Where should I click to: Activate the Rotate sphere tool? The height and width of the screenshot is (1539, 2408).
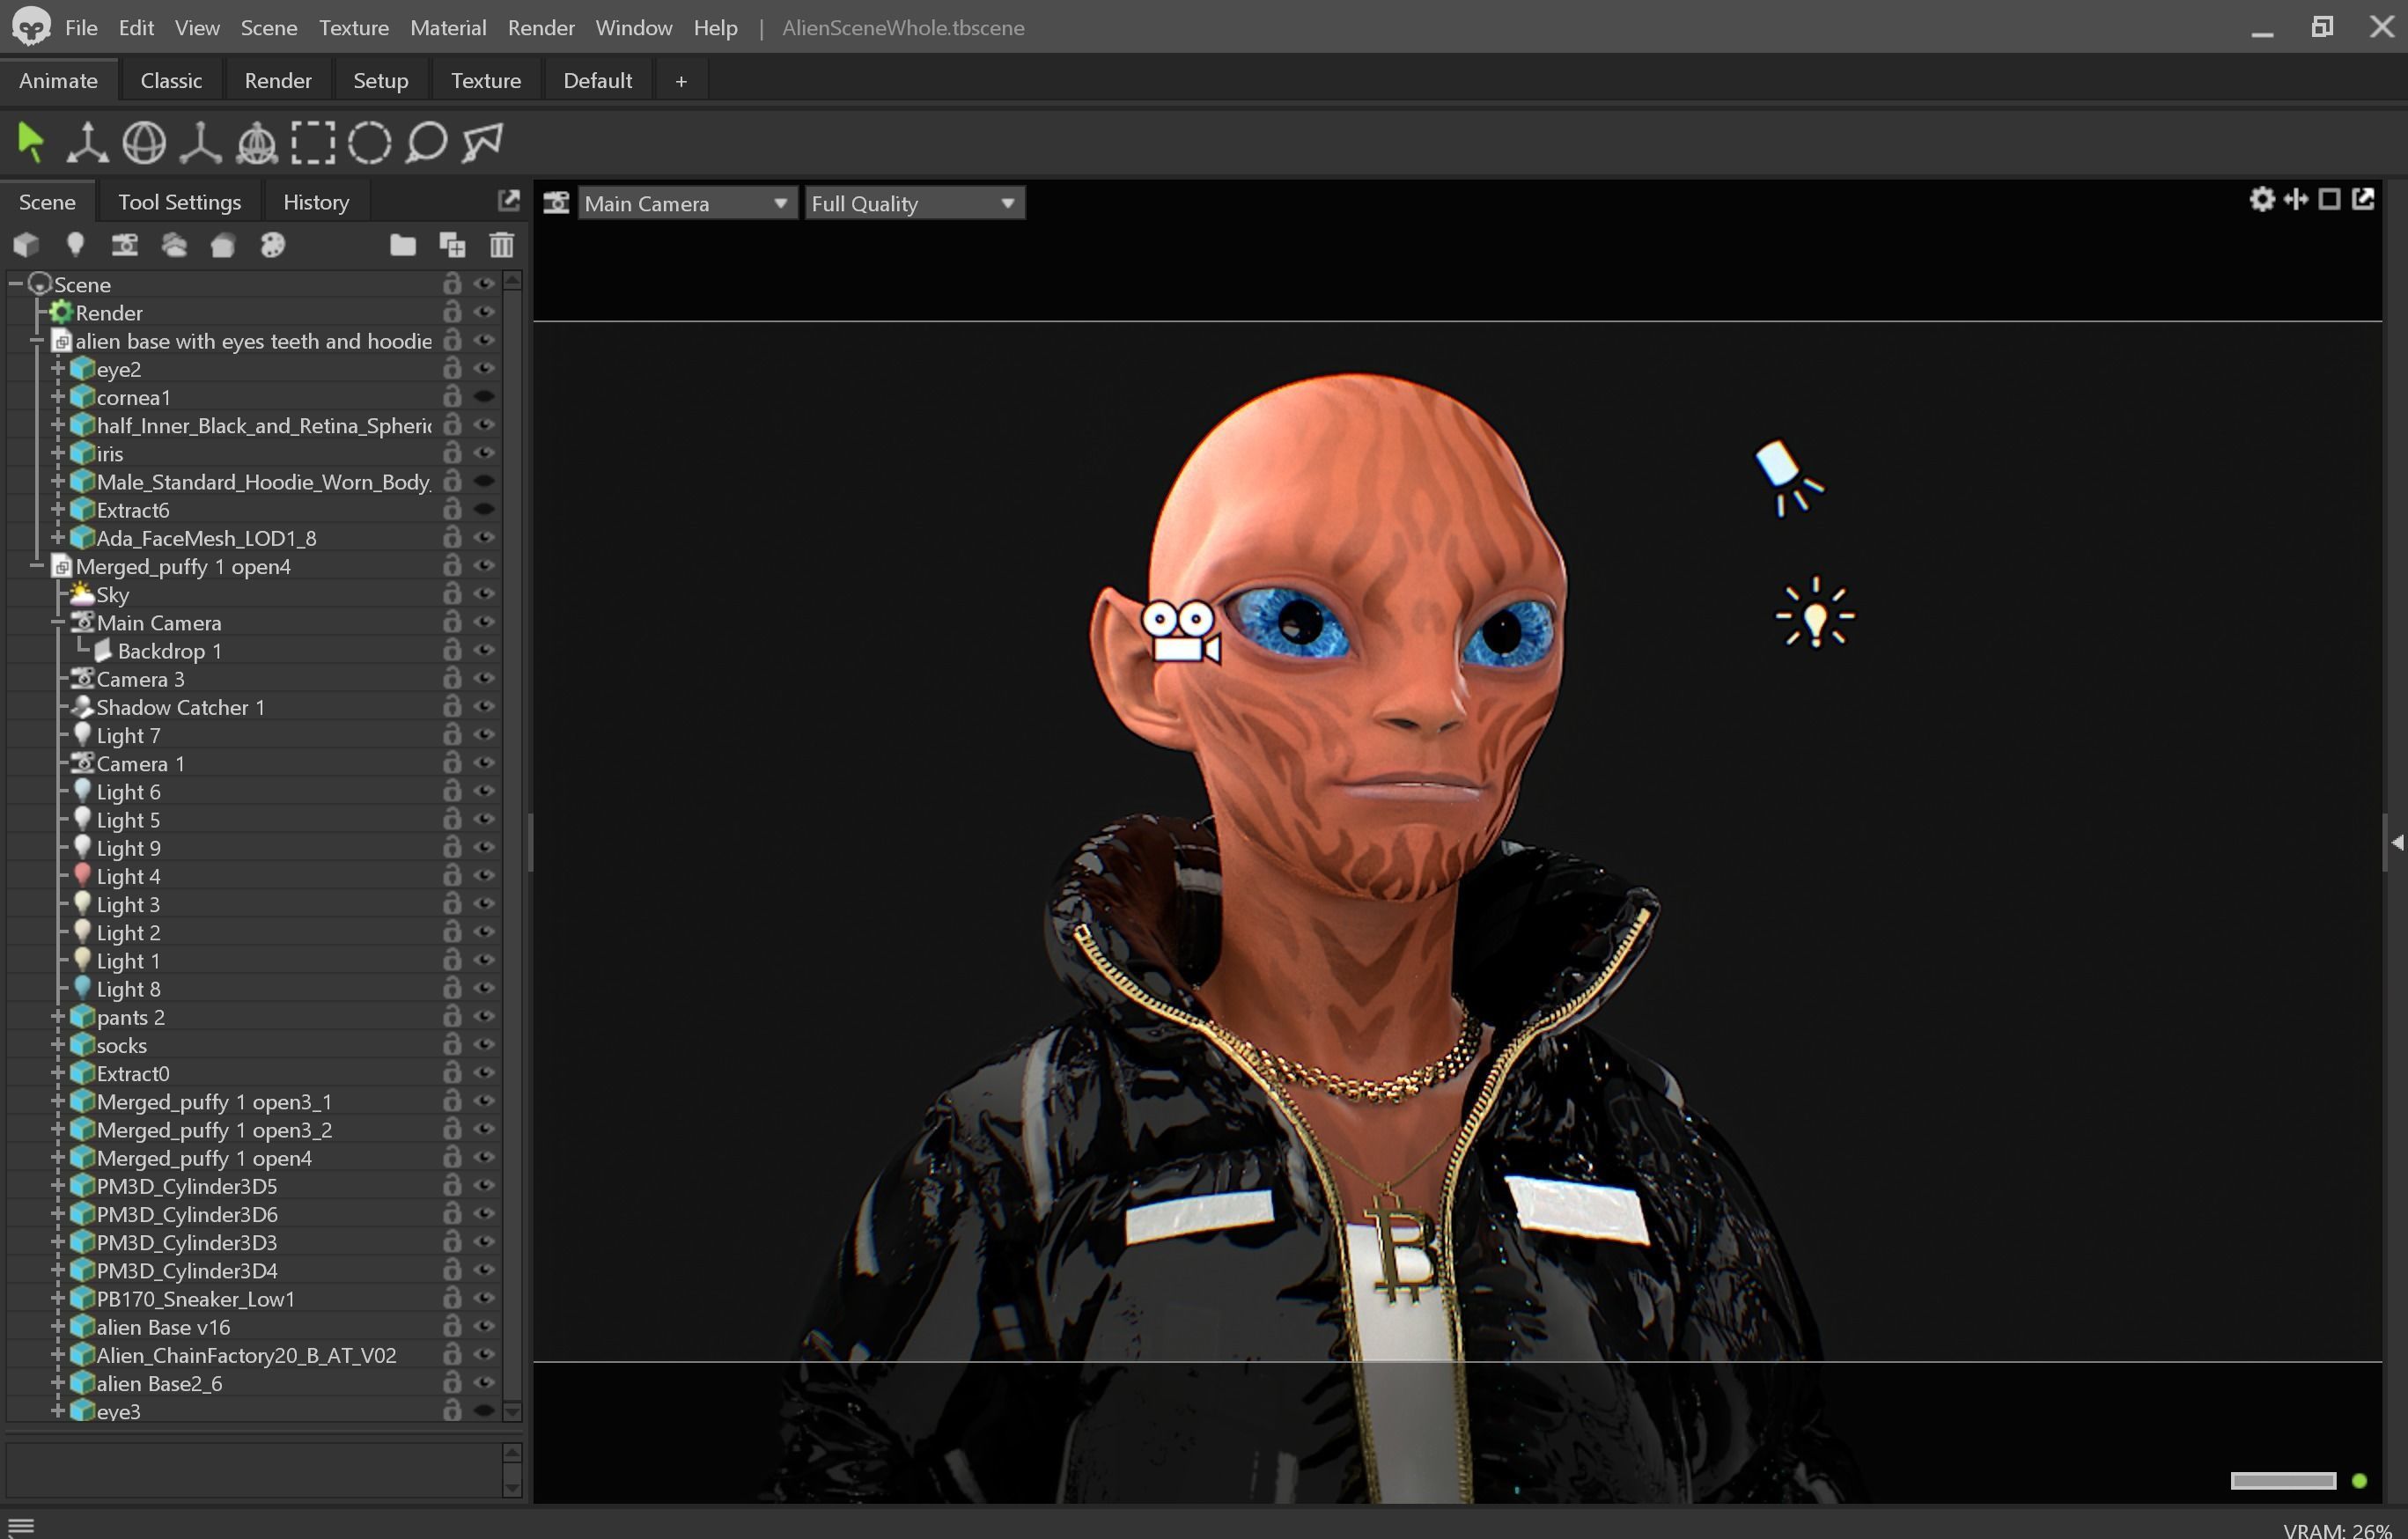click(x=144, y=142)
